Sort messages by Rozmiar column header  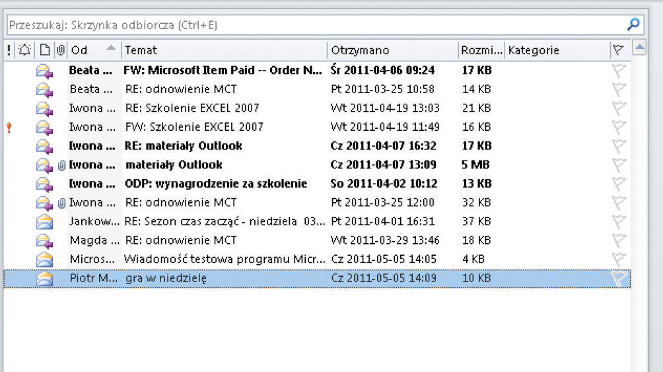pos(481,50)
